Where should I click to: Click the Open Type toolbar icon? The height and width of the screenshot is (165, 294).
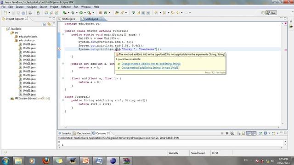click(117, 13)
